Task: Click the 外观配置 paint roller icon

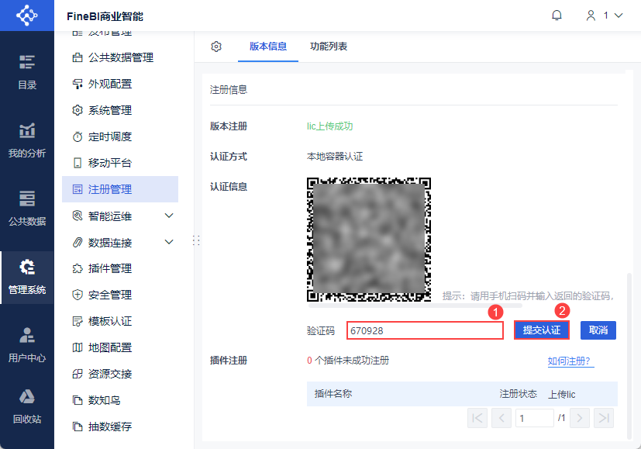Action: pyautogui.click(x=78, y=84)
